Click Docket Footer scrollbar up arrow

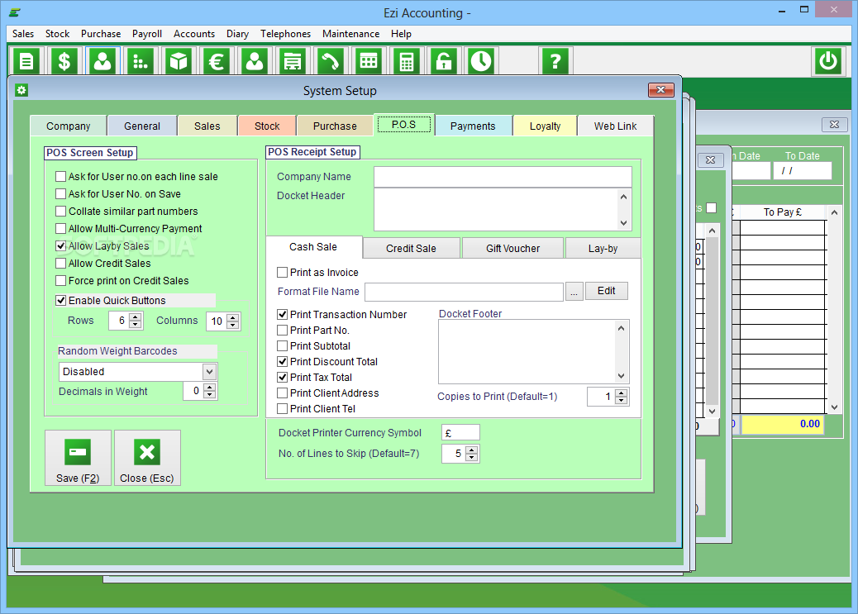click(x=621, y=328)
